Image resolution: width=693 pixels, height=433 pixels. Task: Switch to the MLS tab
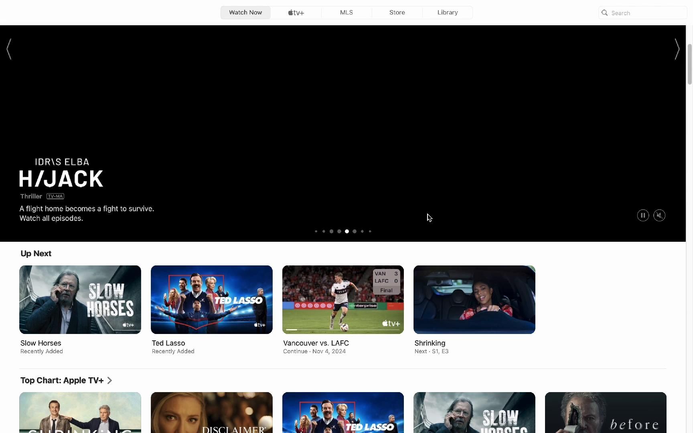click(x=346, y=13)
